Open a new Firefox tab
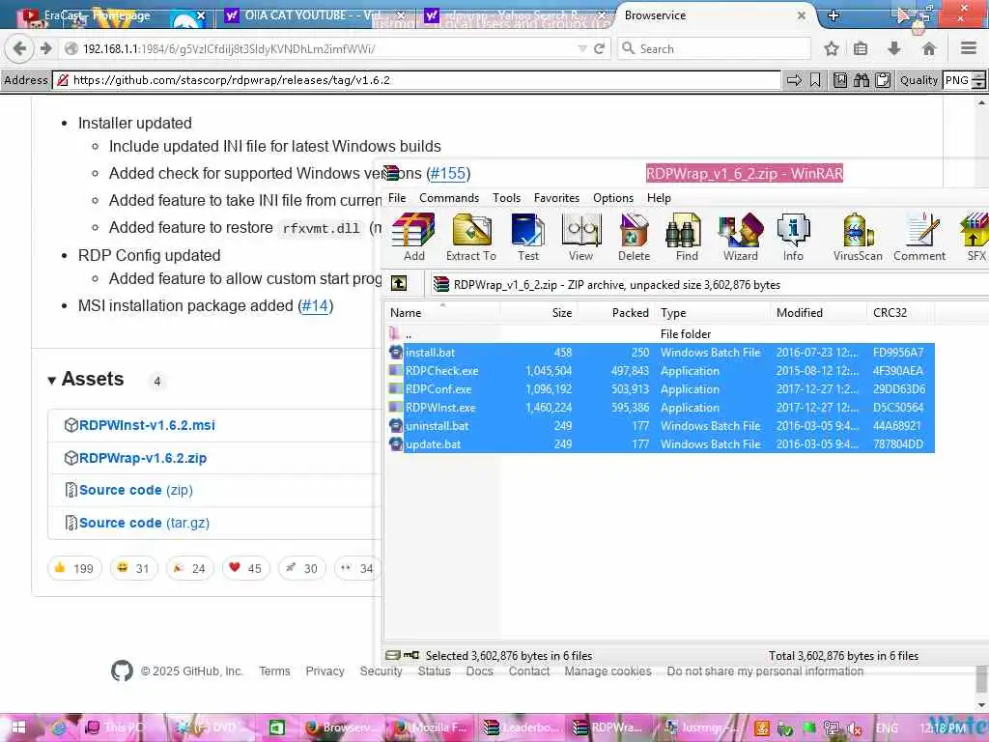Screen dimensions: 989x742 [834, 15]
